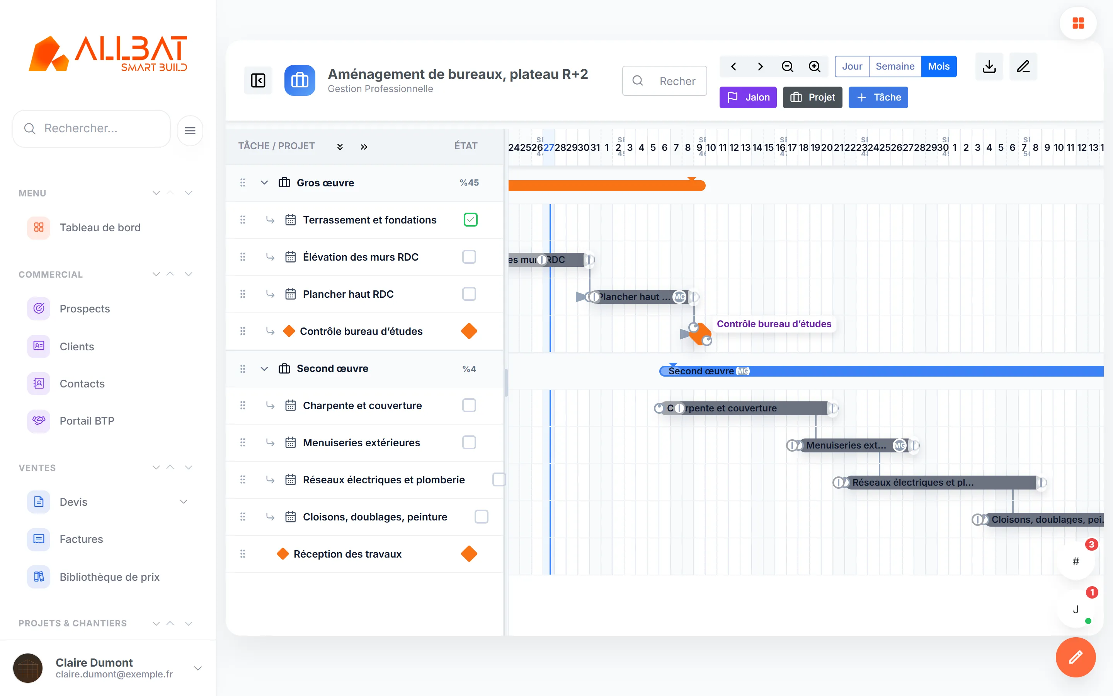Viewport: 1113px width, 696px height.
Task: Open the sidebar hamburger menu
Action: click(190, 131)
